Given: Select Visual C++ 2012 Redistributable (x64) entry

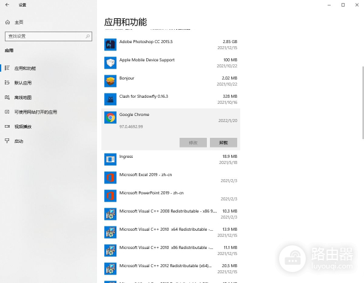Looking at the screenshot, I should click(170, 268).
